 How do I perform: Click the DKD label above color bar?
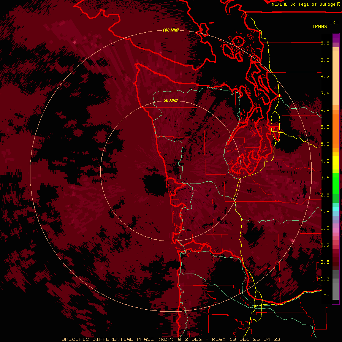(334, 22)
